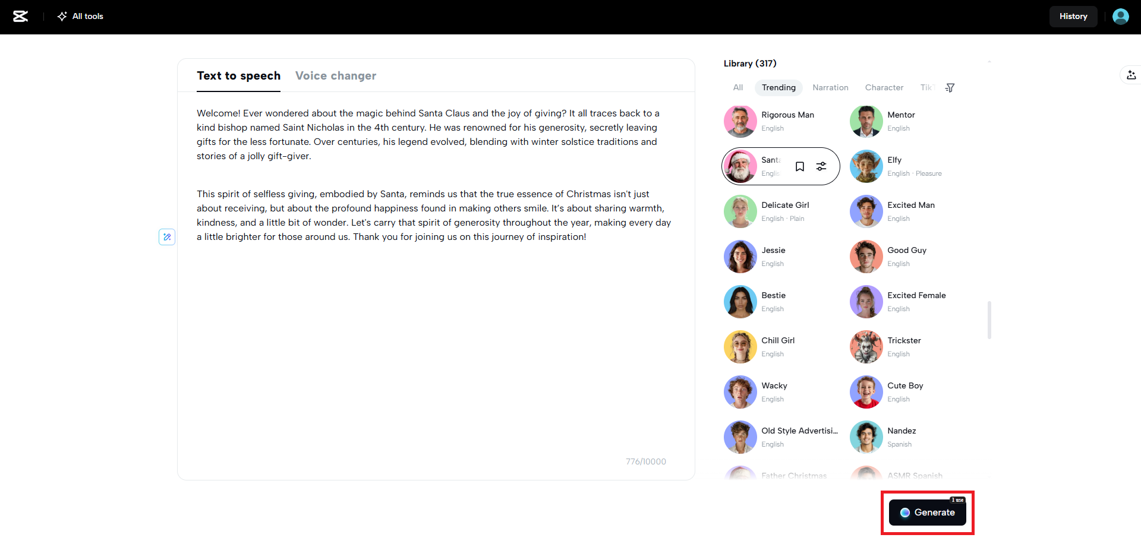This screenshot has width=1141, height=544.
Task: Filter voices by Character category
Action: coord(884,88)
